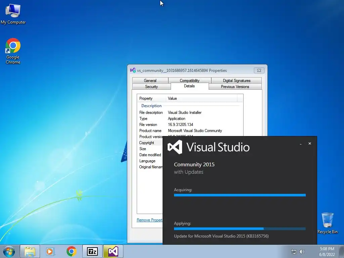Switch to the Visual Studio taskbar item
This screenshot has height=258, width=344.
113,251
